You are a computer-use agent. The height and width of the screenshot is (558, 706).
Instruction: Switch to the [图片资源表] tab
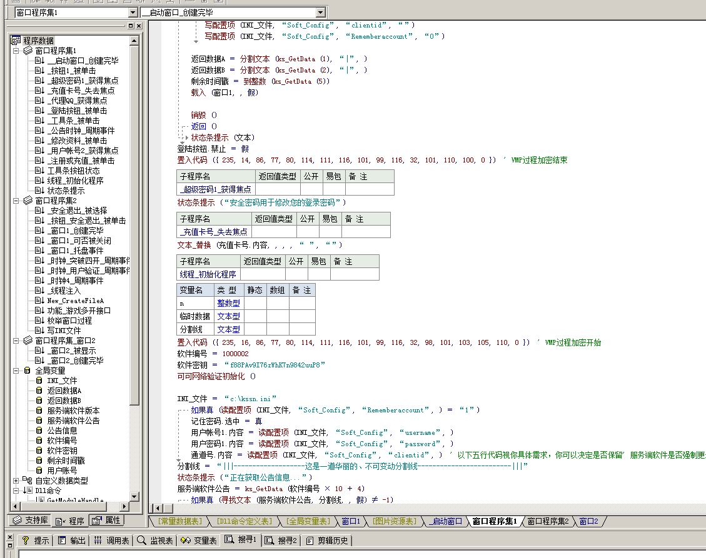[x=395, y=521]
